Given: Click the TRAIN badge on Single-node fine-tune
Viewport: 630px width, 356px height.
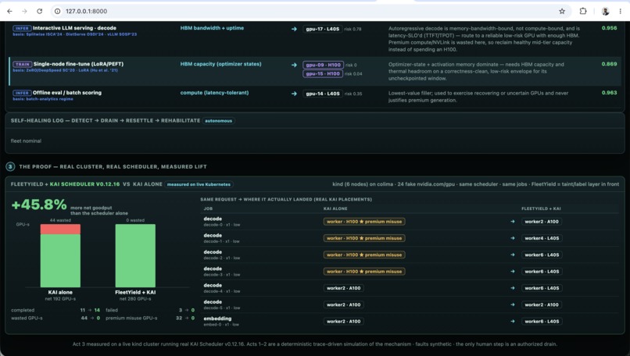Looking at the screenshot, I should point(22,64).
